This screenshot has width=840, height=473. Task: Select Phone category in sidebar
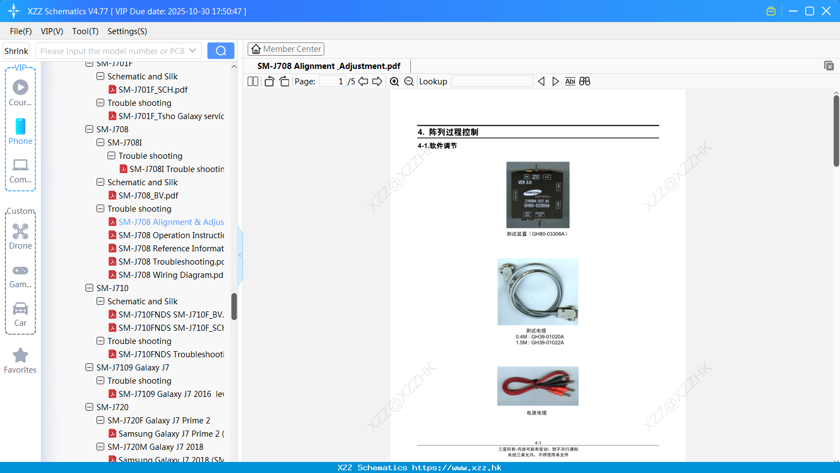[20, 131]
